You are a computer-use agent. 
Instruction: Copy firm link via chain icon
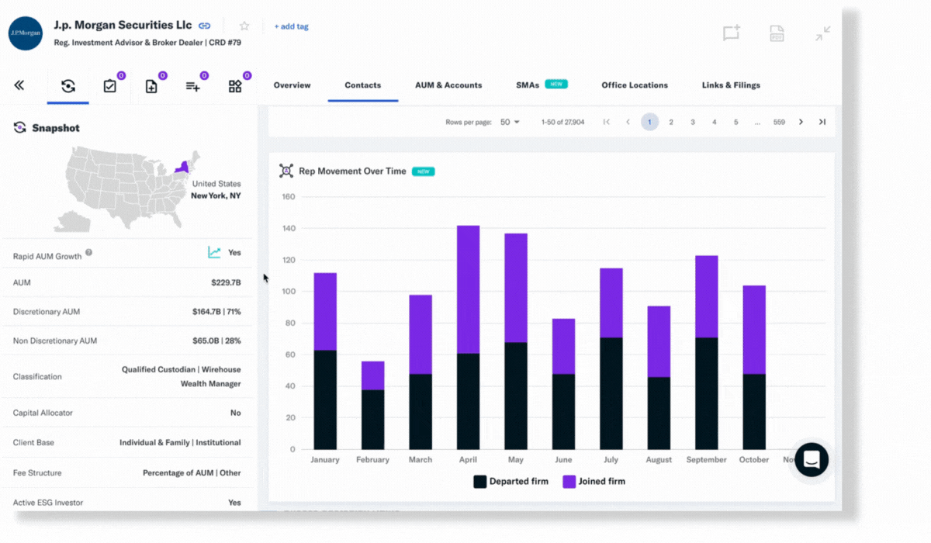[205, 26]
